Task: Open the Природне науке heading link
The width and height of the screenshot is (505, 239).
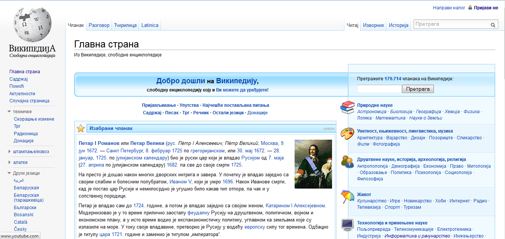Action: click(x=375, y=105)
